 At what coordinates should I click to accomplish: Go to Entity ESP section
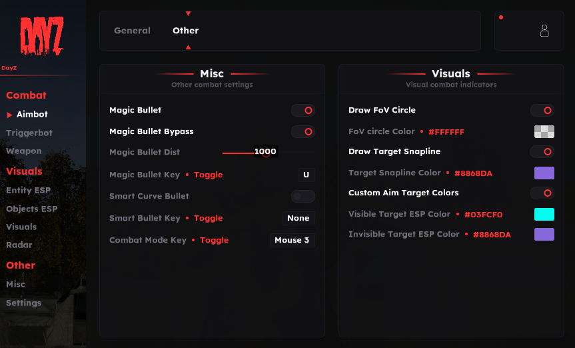pyautogui.click(x=28, y=190)
